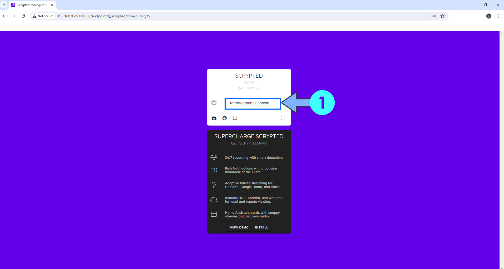Open the saved password key icon
The width and height of the screenshot is (504, 269).
click(x=434, y=16)
